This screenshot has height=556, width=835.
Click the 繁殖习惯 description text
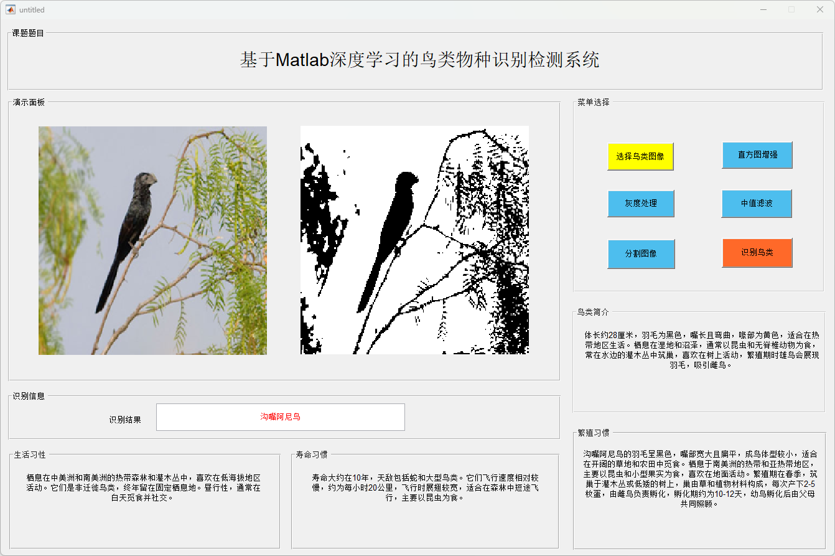tap(701, 479)
